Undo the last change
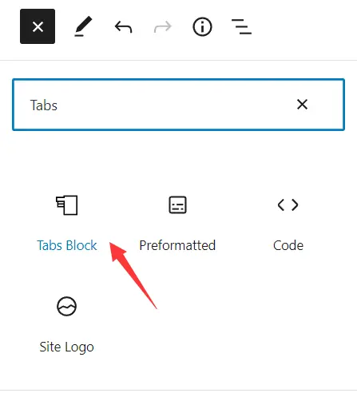 [123, 27]
